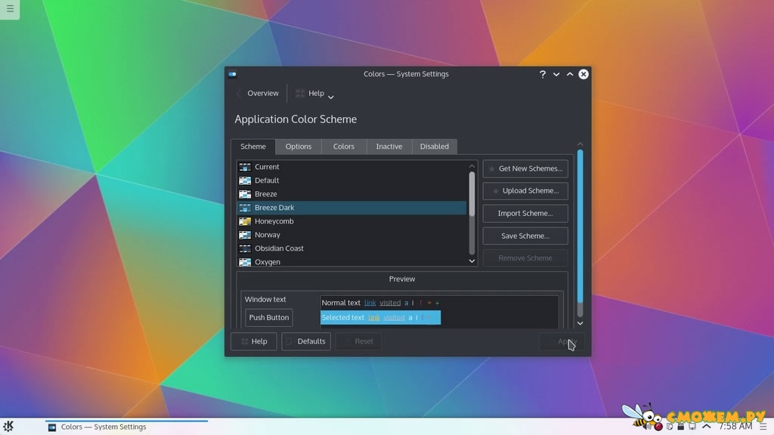Open the removable devices tray icon
This screenshot has height=435, width=774.
(681, 427)
